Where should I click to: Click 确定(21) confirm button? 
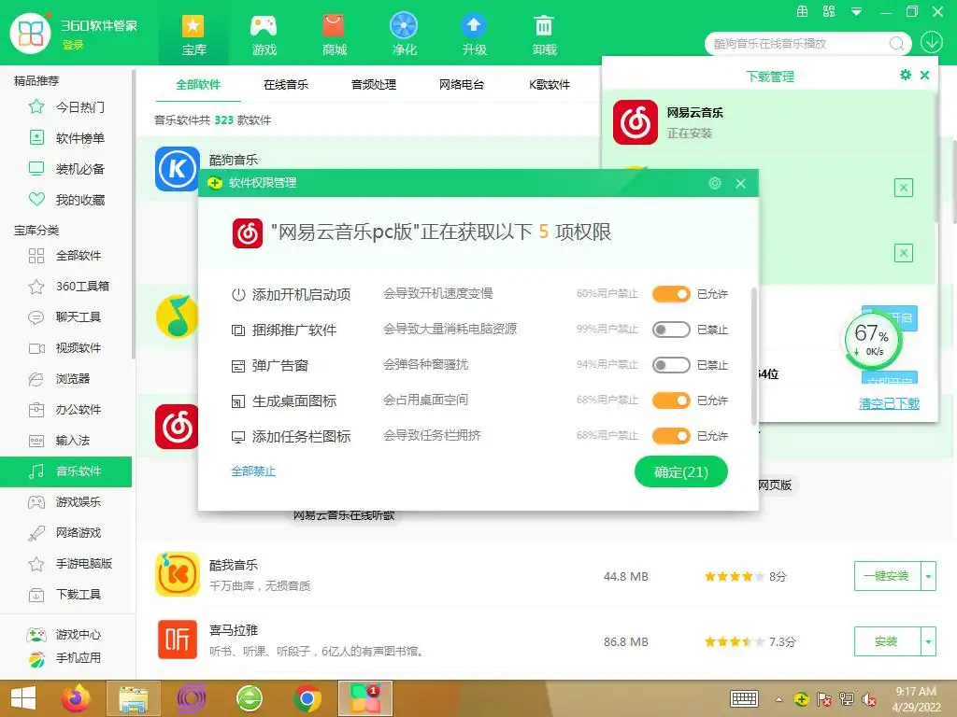pyautogui.click(x=681, y=471)
